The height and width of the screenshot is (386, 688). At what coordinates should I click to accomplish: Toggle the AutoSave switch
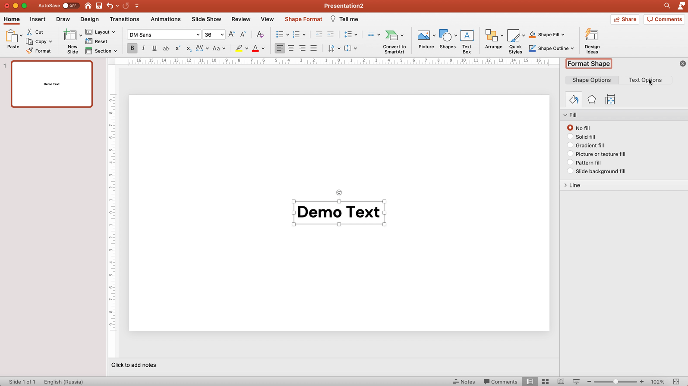click(x=71, y=6)
